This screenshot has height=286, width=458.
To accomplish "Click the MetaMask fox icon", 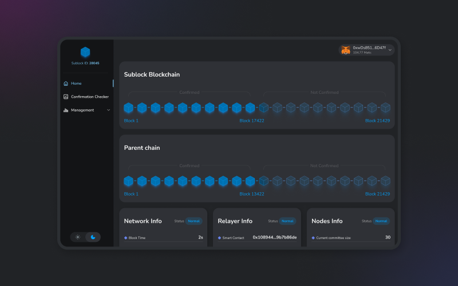I will [x=346, y=50].
